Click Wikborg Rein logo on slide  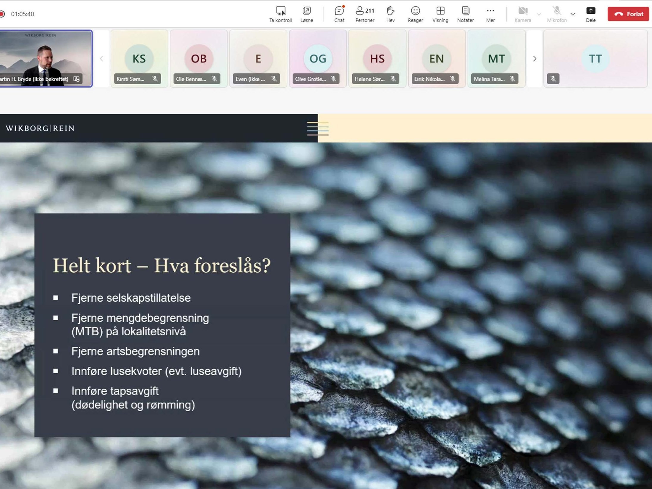(x=40, y=128)
